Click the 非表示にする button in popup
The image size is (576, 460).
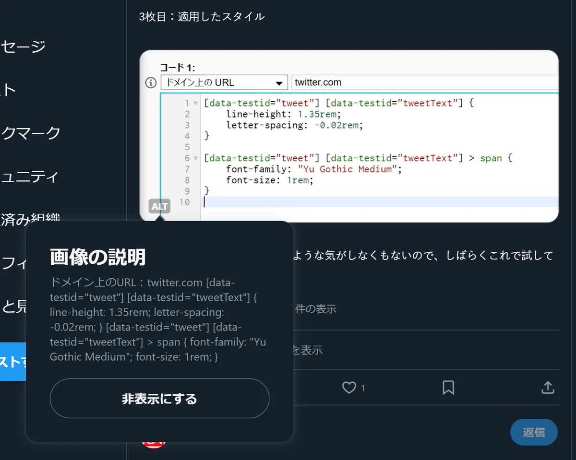(x=159, y=399)
